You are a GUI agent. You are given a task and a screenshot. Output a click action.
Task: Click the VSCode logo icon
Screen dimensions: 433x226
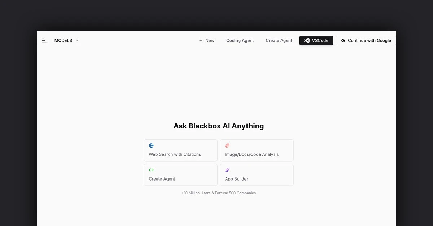(x=306, y=40)
